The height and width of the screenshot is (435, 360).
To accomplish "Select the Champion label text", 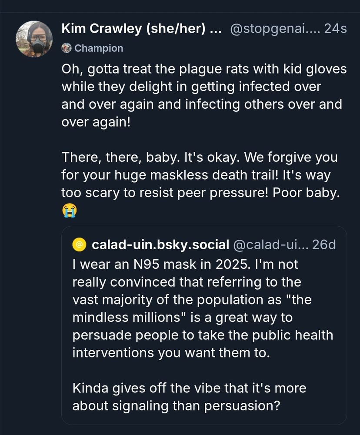I will click(99, 48).
